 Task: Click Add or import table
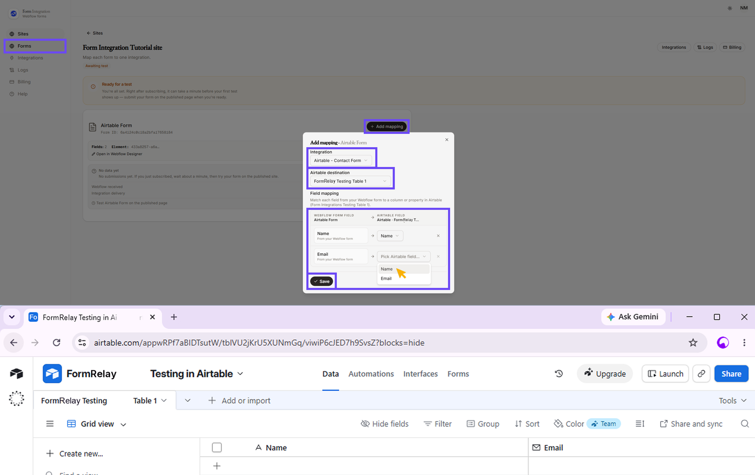tap(240, 400)
